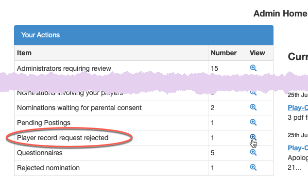Select 'Questionnaires' row text
Screen dimensions: 308x176
click(40, 153)
